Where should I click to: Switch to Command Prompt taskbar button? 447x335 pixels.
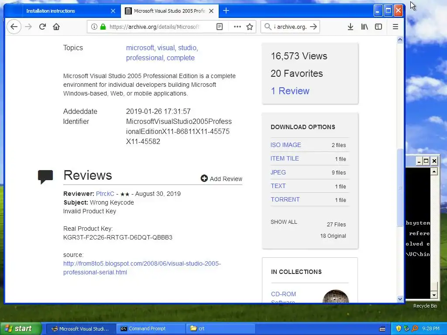click(x=151, y=329)
